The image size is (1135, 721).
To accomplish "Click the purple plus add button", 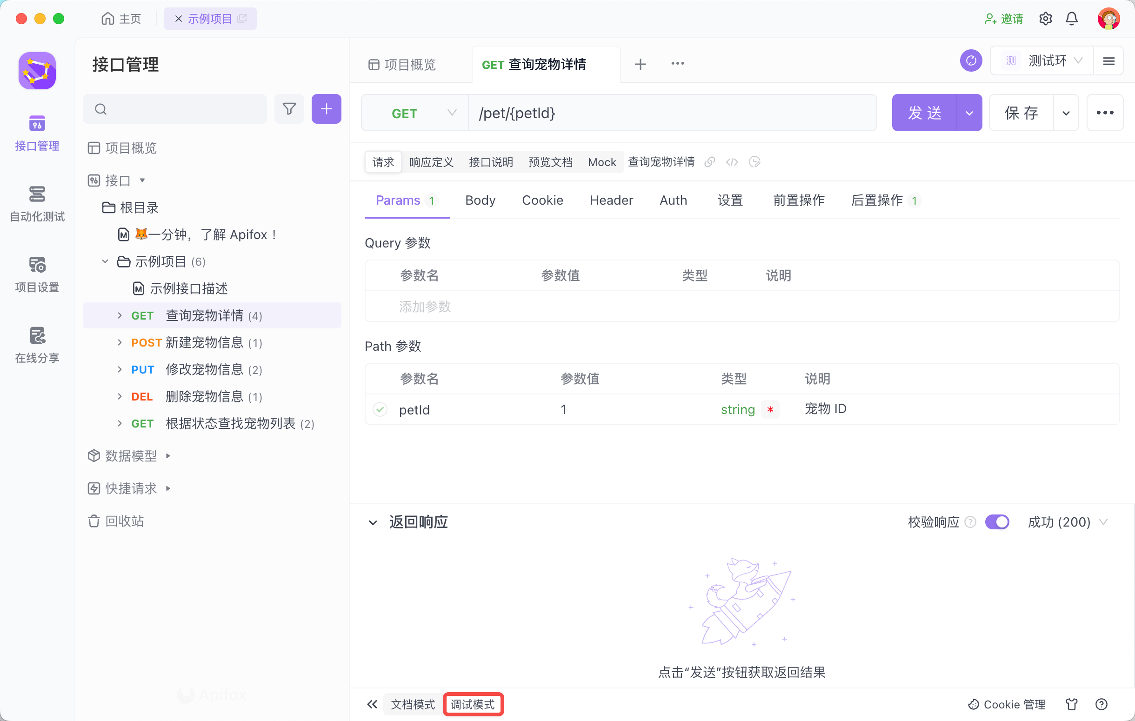I will 326,109.
